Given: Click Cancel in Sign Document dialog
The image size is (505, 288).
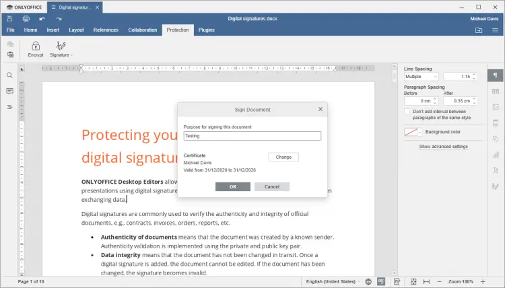Looking at the screenshot, I should tap(272, 186).
